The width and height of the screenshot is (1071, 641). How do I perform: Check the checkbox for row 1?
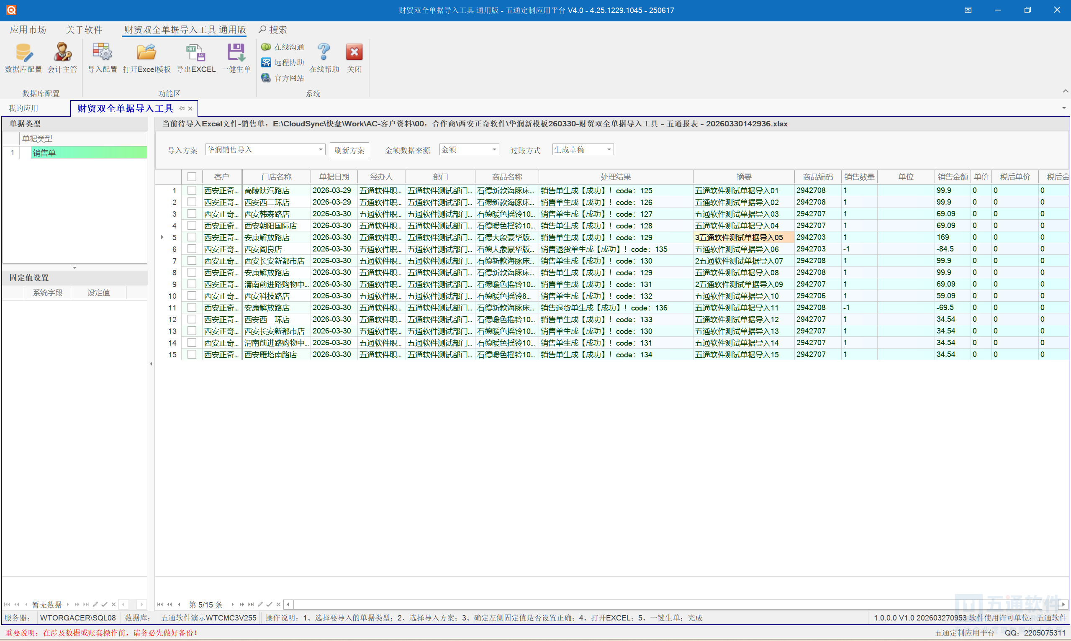[x=192, y=190]
